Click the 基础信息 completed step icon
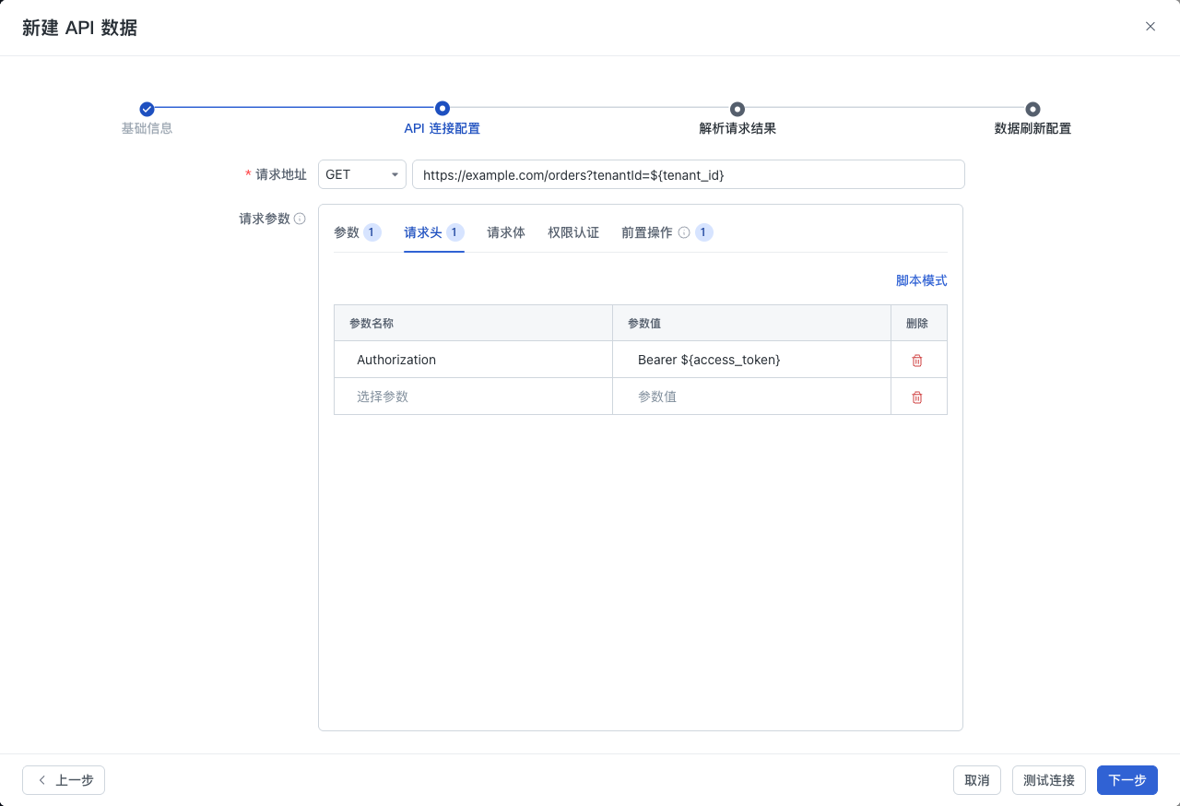 point(147,109)
